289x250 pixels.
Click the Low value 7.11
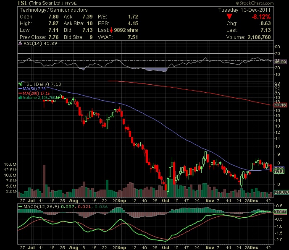(x=53, y=30)
